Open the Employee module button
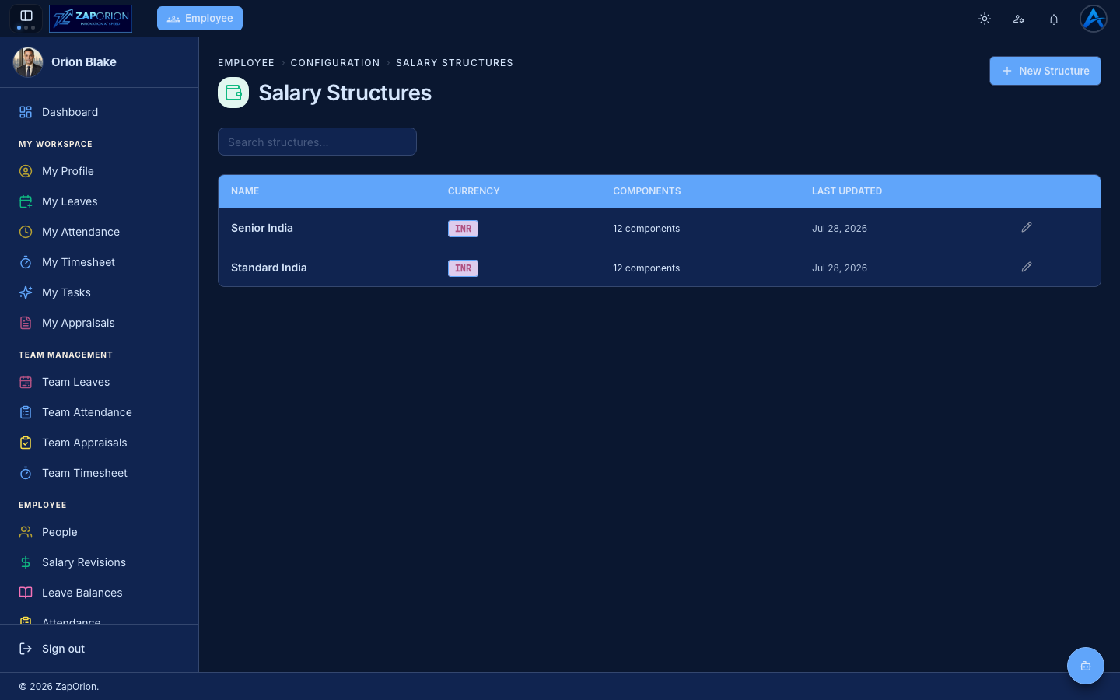 click(x=200, y=19)
